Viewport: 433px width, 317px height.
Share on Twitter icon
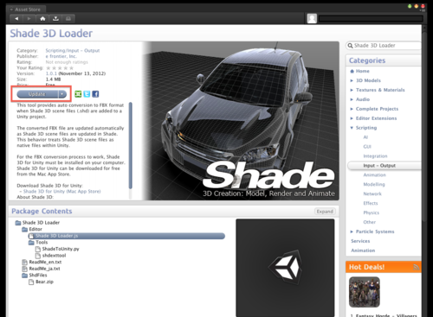87,94
